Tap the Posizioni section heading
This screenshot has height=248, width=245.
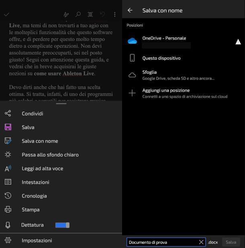pyautogui.click(x=135, y=25)
